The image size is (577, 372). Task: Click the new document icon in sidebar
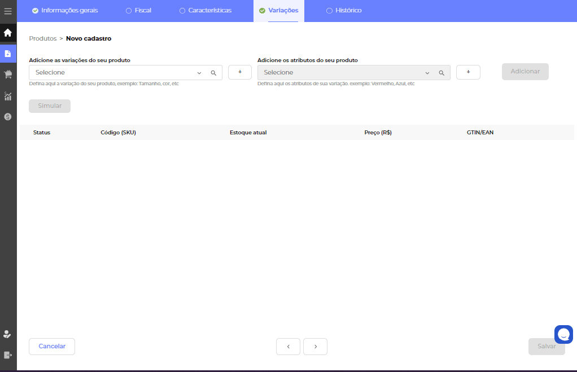point(8,54)
